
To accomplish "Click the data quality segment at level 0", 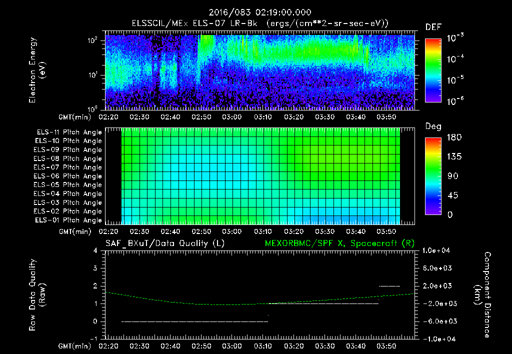I will (x=194, y=321).
